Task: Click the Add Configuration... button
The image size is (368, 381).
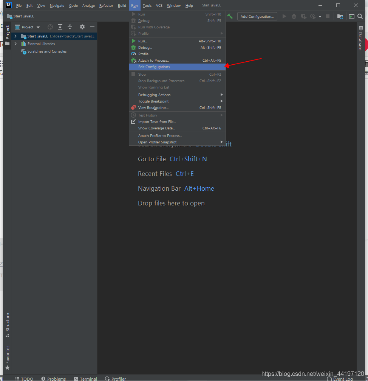Action: [257, 16]
